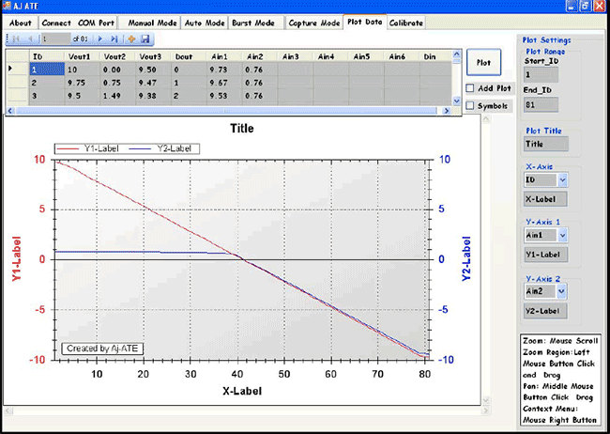
Task: Open the Y-Axis 2 Ain2 dropdown
Action: click(x=561, y=291)
